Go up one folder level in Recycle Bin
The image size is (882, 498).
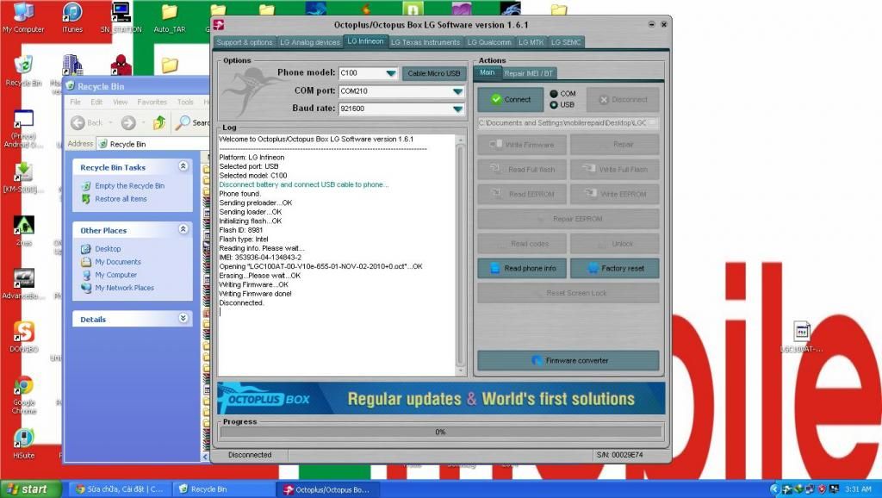pos(159,122)
